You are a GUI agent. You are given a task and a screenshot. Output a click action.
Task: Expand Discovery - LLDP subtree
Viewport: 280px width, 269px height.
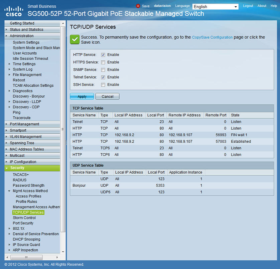pos(9,102)
